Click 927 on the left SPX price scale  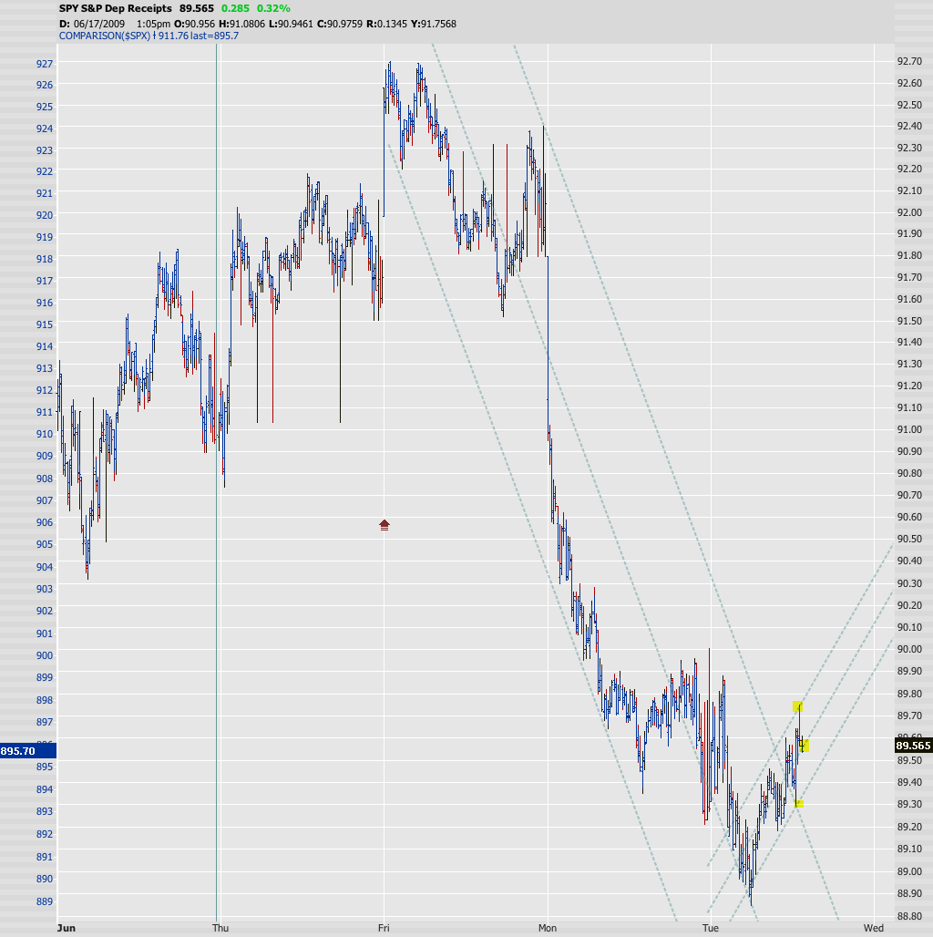click(x=45, y=63)
